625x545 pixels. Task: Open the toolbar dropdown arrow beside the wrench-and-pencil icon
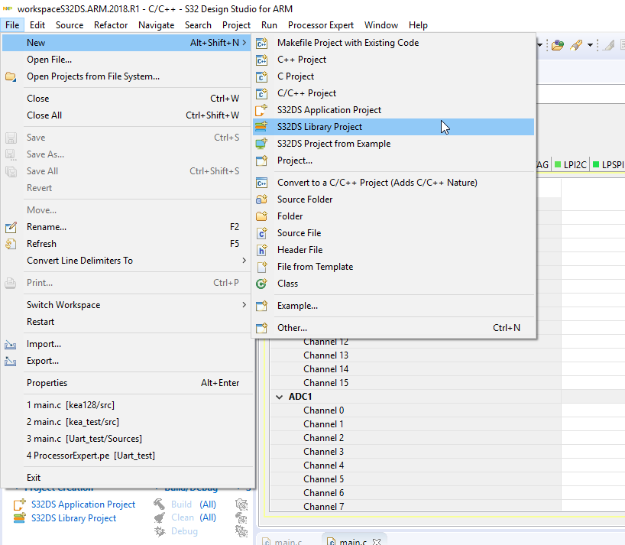coord(591,45)
